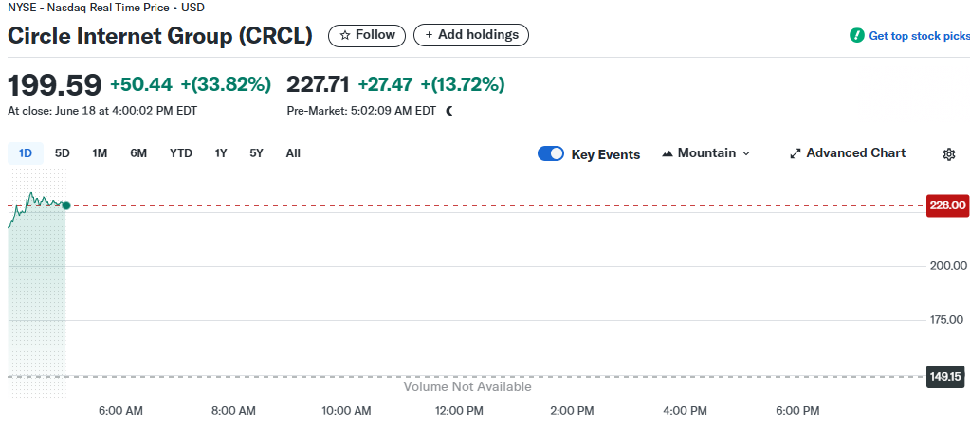
Task: Open chart settings gear icon
Action: [948, 154]
